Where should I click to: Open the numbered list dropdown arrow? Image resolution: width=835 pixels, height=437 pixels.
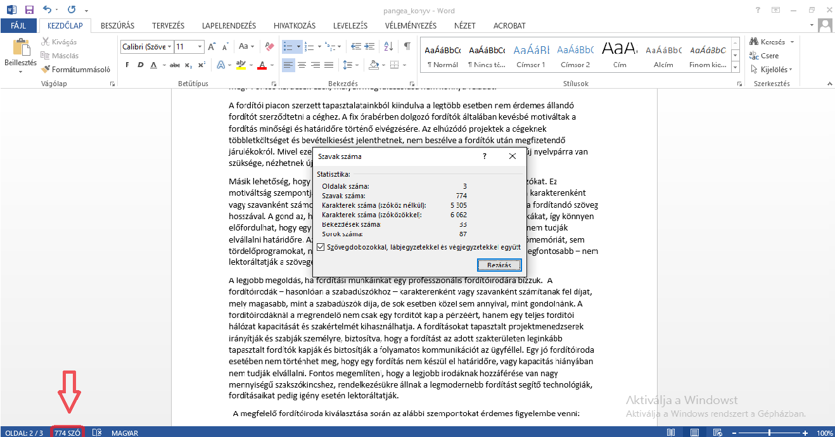(x=321, y=47)
